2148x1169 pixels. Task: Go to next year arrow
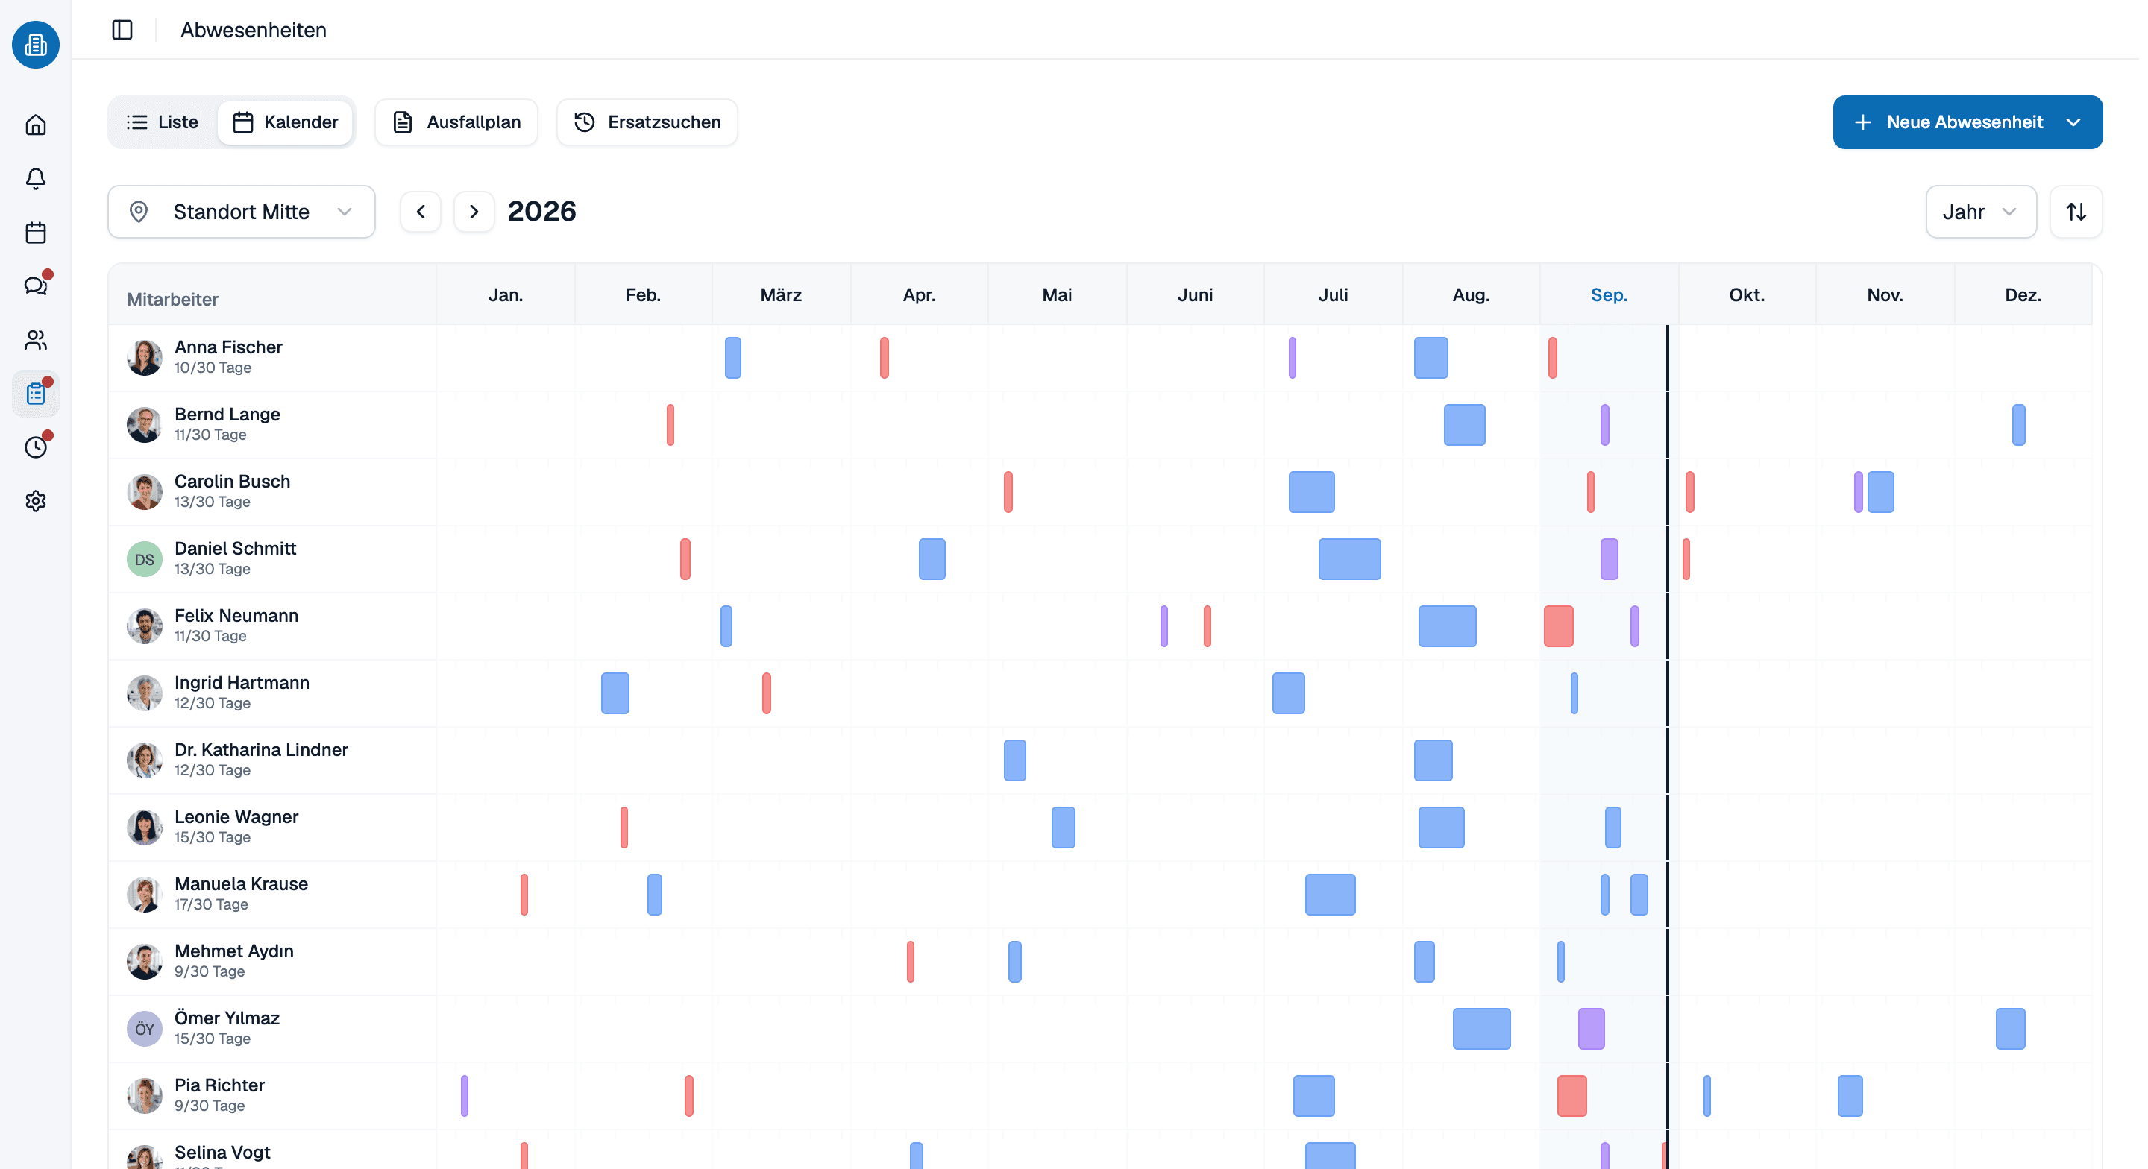(x=474, y=212)
